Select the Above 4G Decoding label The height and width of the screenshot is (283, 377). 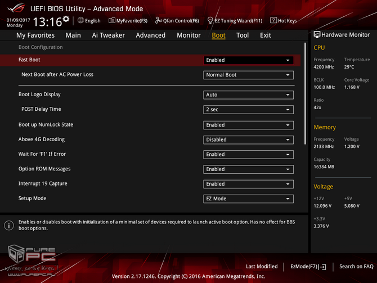pyautogui.click(x=42, y=140)
